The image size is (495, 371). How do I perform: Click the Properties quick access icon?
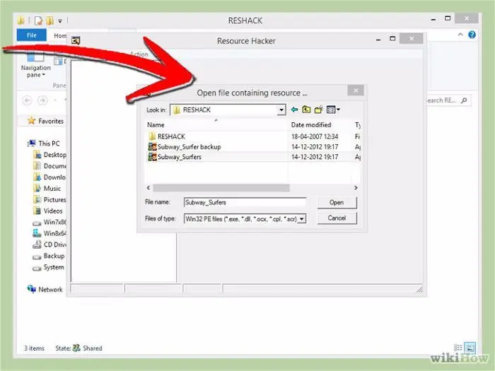click(38, 20)
